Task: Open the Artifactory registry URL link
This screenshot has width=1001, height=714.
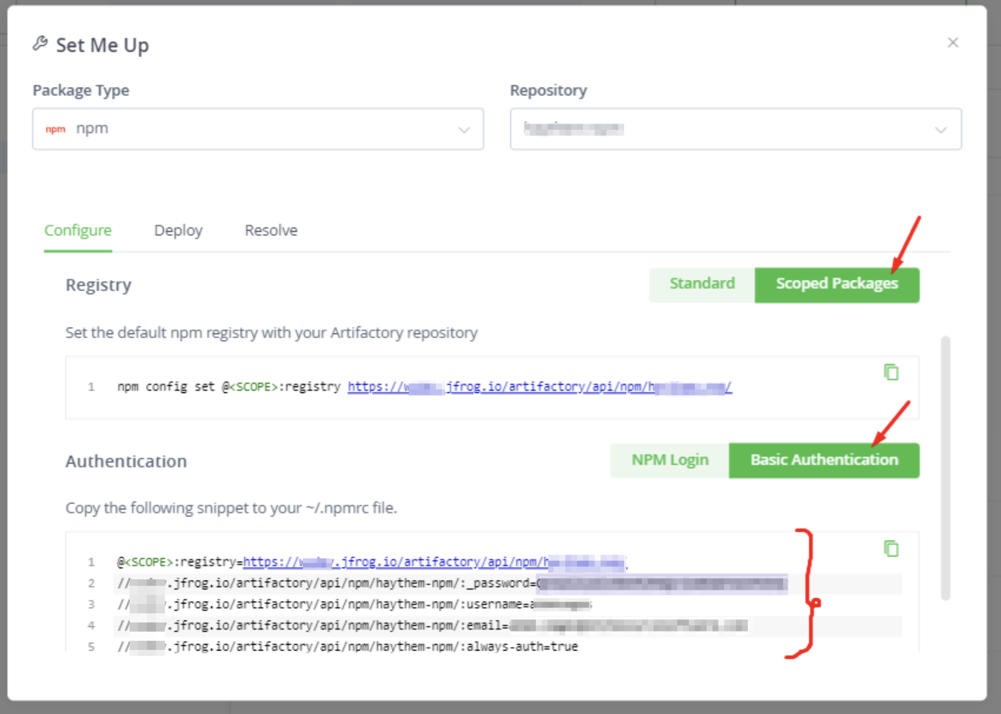Action: (539, 386)
